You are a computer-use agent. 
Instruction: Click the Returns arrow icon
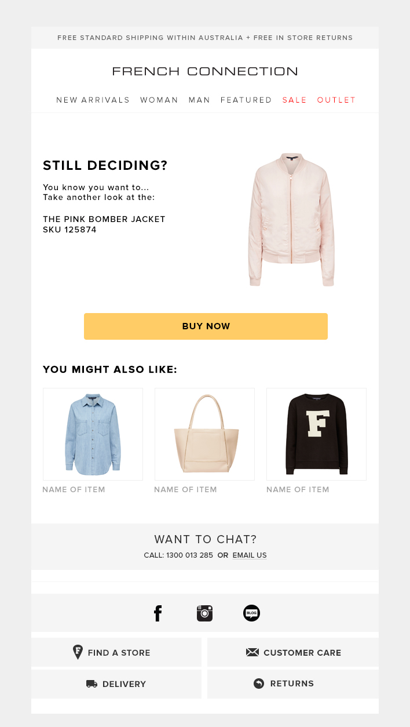click(x=259, y=684)
